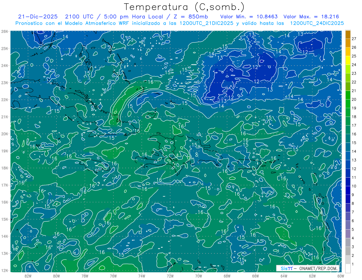
Task: Click the 'Temperatura (C,somb.)' chart title
Action: tap(184, 7)
